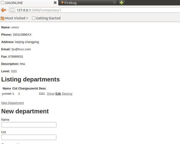Open the Show link for yunwei
This screenshot has height=144, width=180.
51,94
